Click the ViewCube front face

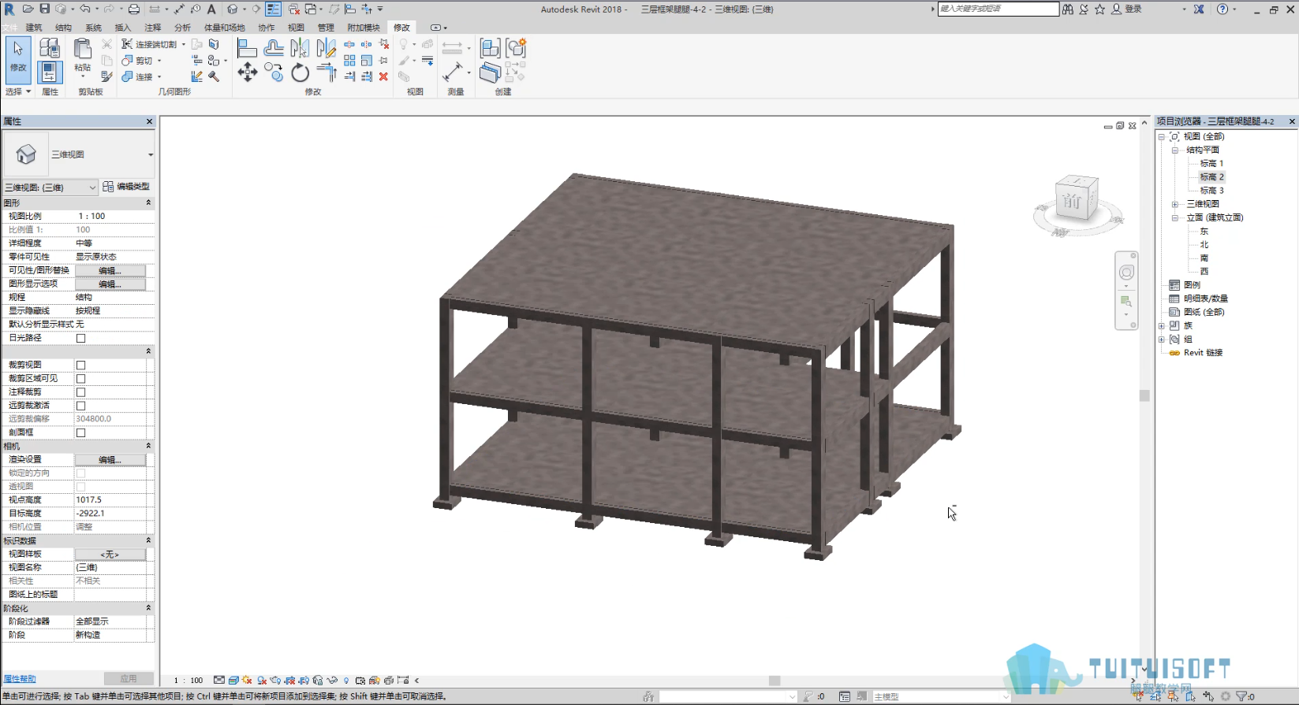[x=1072, y=202]
